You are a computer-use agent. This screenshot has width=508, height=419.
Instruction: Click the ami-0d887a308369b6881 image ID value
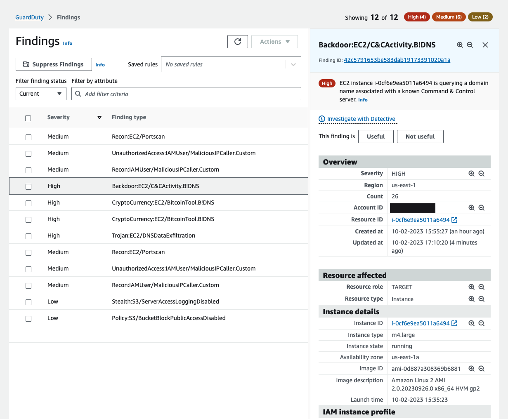tap(426, 369)
